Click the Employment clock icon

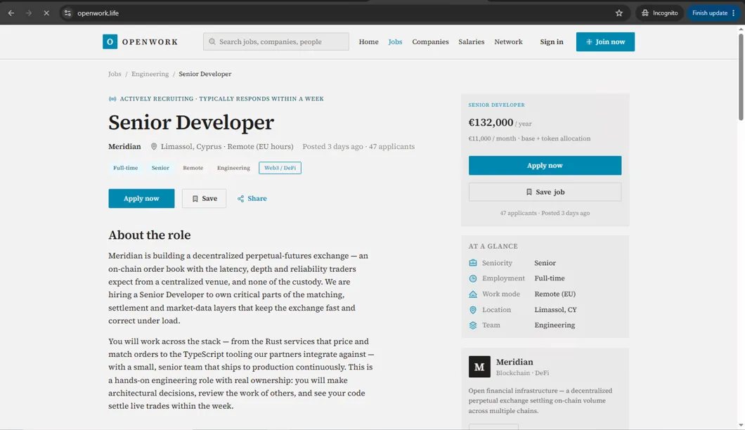click(473, 278)
